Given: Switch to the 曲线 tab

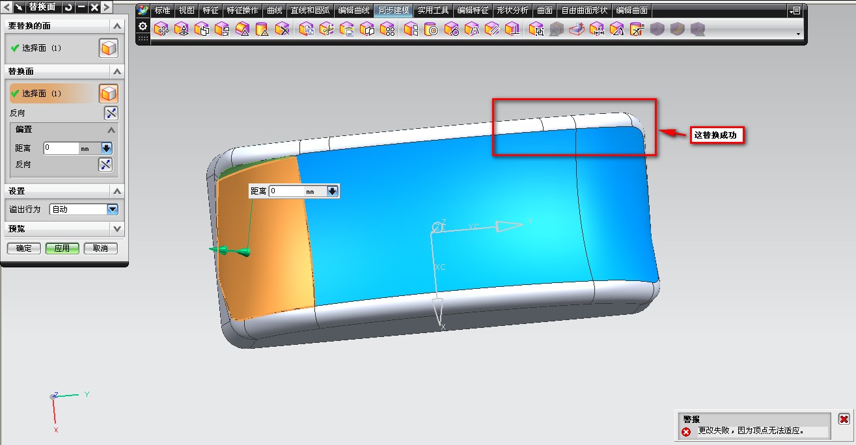Looking at the screenshot, I should pyautogui.click(x=275, y=10).
